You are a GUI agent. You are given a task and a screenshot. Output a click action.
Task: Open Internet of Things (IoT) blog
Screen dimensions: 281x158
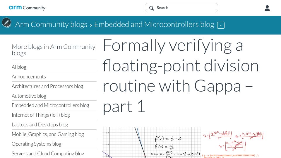click(41, 115)
